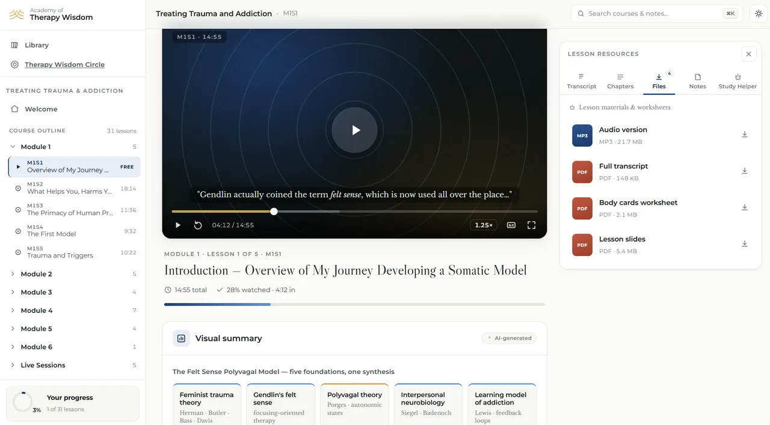Click the 04:12 / 14:55 time display
Screen dimensions: 770x425
pyautogui.click(x=233, y=225)
